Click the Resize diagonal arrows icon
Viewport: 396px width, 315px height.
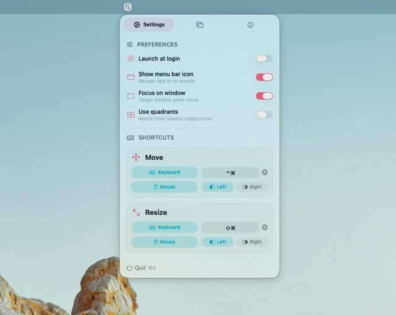(x=136, y=212)
